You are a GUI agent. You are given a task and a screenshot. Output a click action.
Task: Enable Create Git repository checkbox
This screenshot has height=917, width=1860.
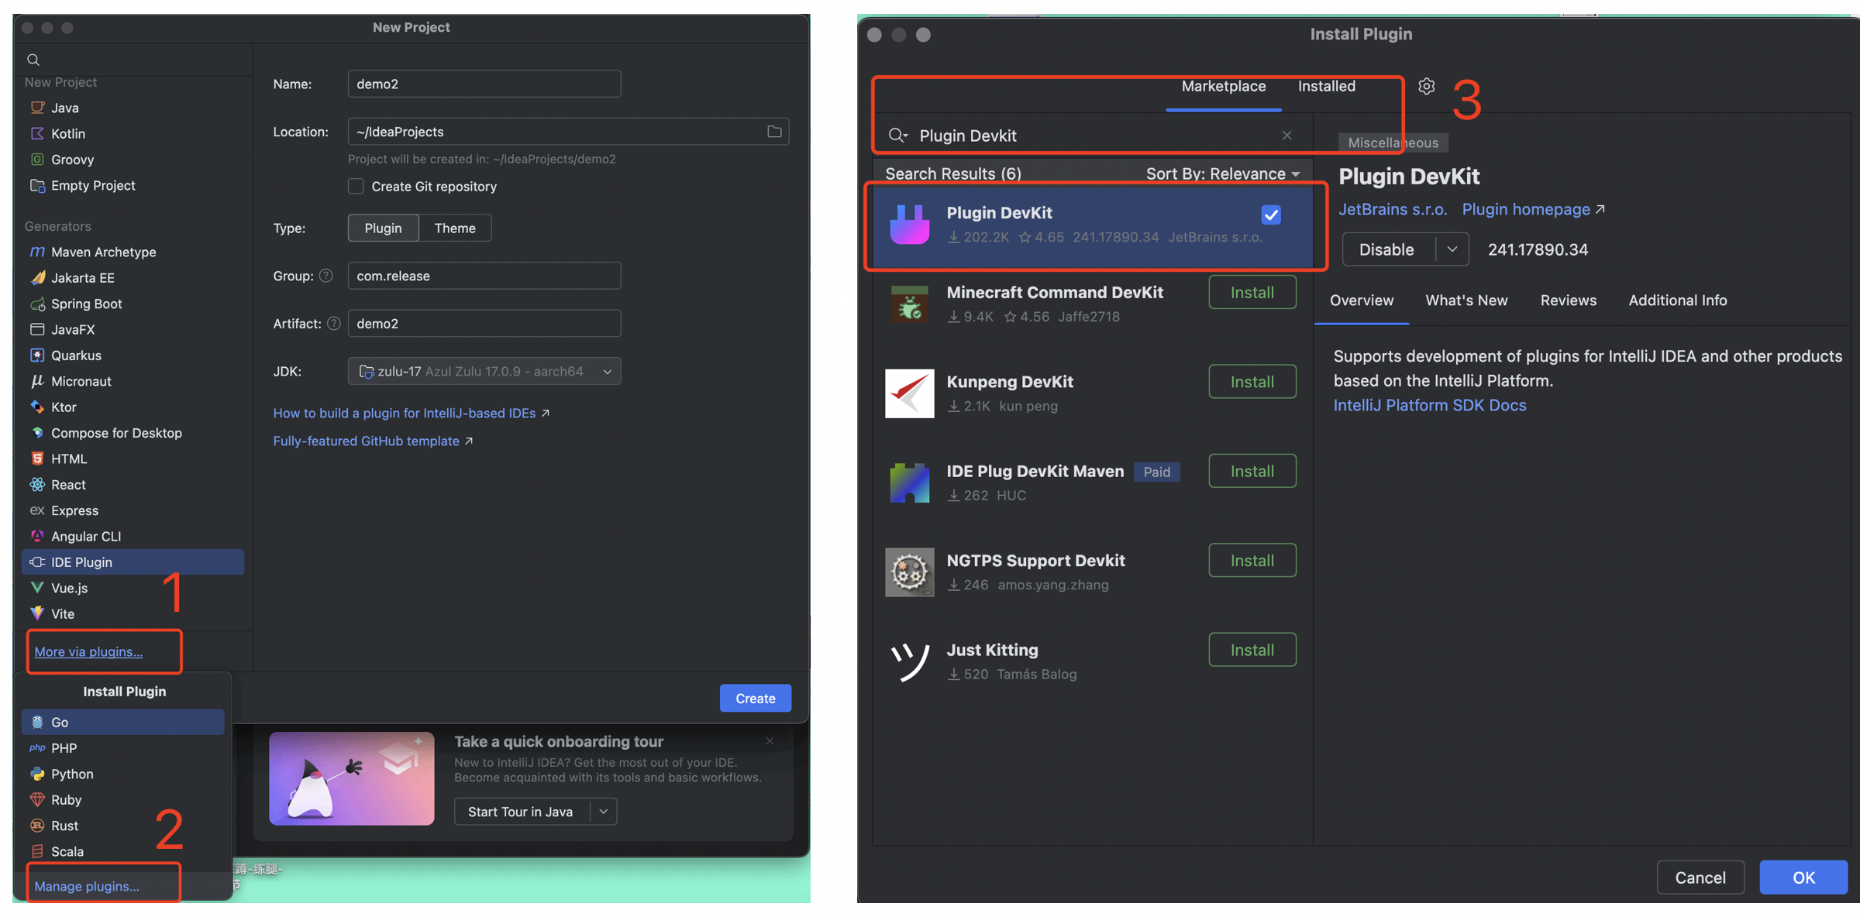[356, 187]
